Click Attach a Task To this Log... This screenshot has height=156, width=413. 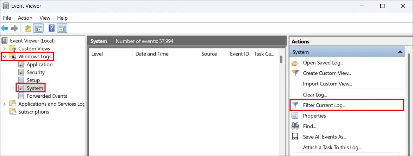click(x=332, y=147)
